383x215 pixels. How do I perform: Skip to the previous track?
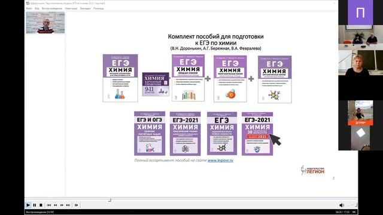(49, 205)
